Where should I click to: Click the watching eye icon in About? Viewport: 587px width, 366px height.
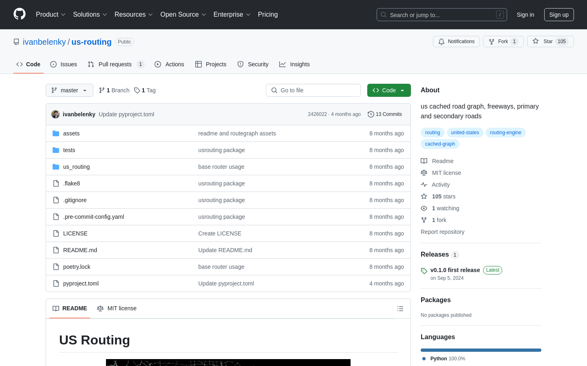424,208
